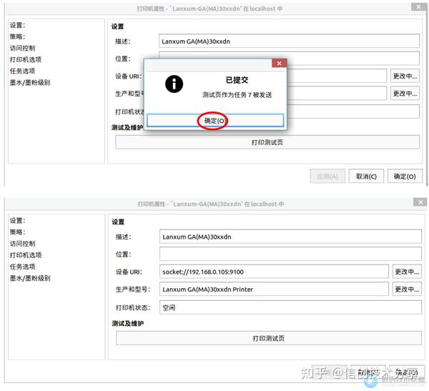
Task: Click the empty 位置 field in lower window
Action: [x=290, y=254]
